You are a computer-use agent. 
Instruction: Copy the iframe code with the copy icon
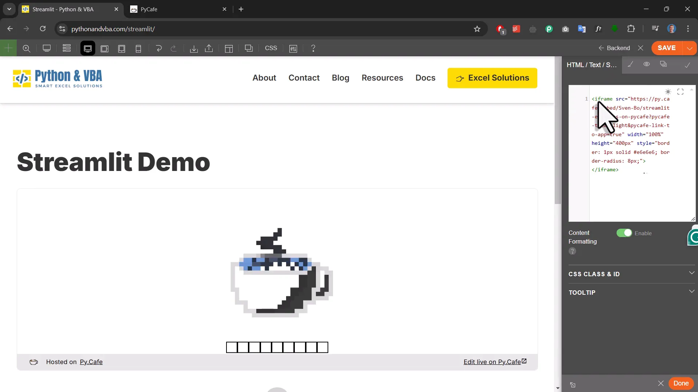[x=663, y=64]
